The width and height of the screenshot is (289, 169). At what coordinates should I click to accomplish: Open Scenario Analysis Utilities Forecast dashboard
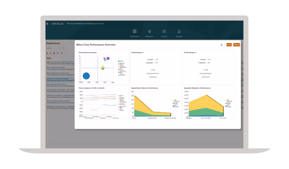(58, 101)
